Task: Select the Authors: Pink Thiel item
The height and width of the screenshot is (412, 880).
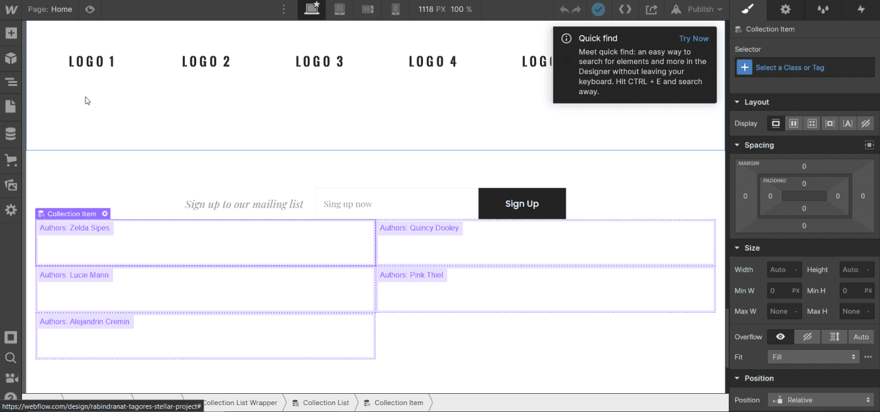Action: tap(545, 290)
